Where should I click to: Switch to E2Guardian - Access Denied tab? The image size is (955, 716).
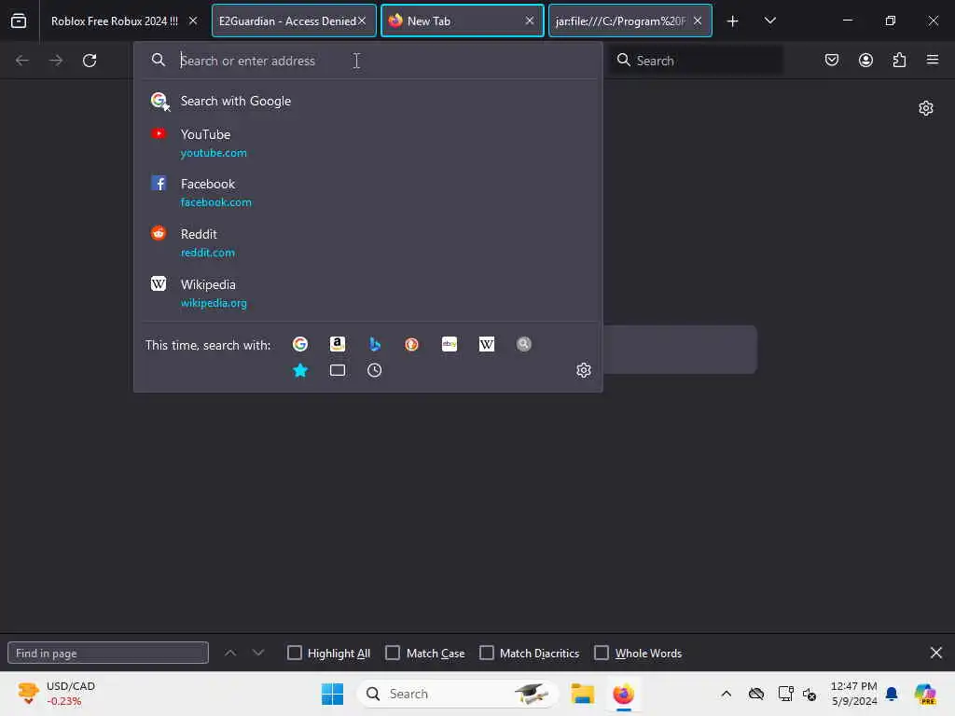(294, 21)
